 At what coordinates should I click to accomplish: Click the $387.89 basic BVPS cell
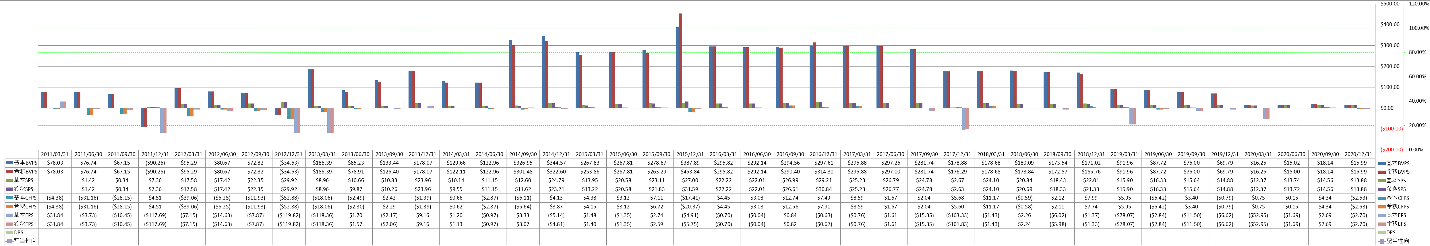(x=690, y=163)
